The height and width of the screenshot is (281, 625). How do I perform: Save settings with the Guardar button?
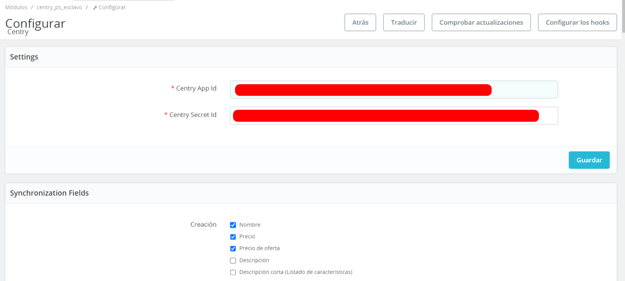point(589,160)
